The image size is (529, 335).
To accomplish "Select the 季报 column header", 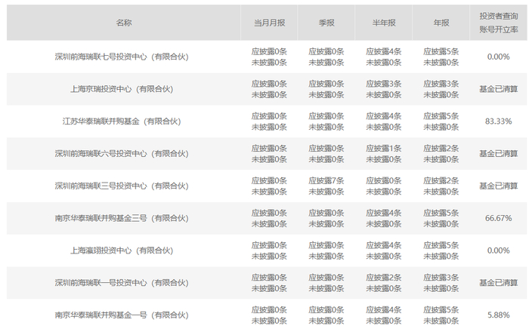I will coord(326,23).
